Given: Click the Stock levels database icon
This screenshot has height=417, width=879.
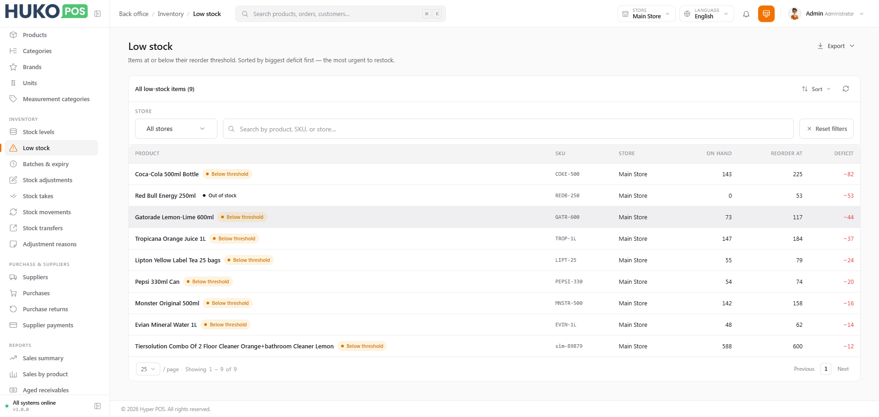Looking at the screenshot, I should [x=13, y=132].
